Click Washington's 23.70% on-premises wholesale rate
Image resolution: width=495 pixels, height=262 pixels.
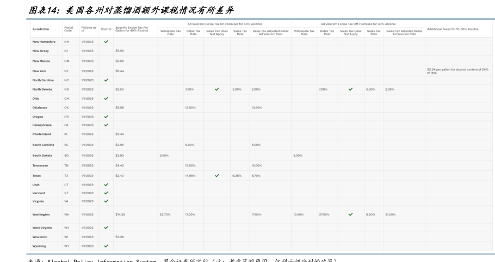(165, 214)
